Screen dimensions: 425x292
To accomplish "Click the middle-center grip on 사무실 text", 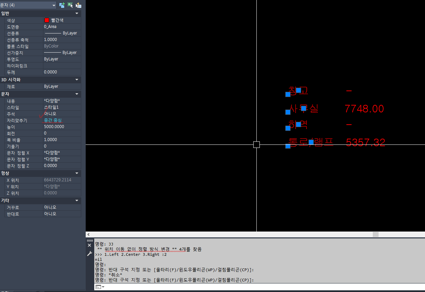I will tap(303, 108).
